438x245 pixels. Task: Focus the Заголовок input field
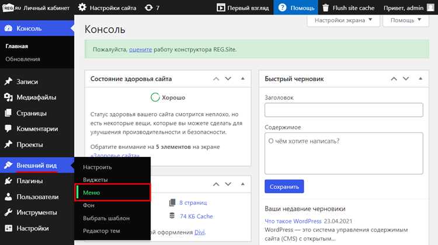click(343, 110)
